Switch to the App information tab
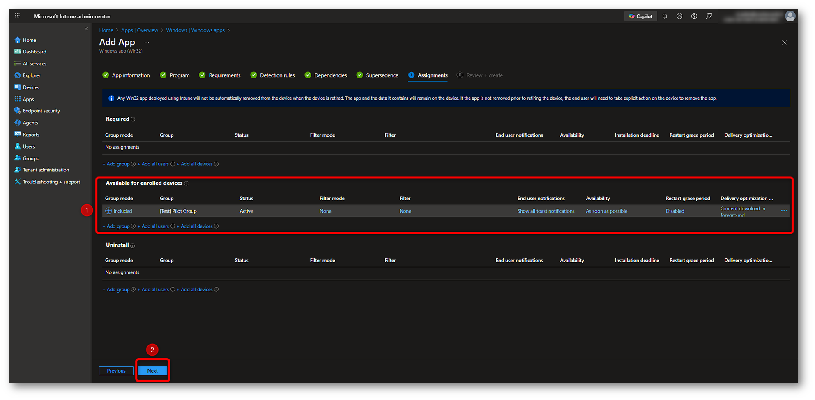The width and height of the screenshot is (815, 400). pyautogui.click(x=130, y=75)
